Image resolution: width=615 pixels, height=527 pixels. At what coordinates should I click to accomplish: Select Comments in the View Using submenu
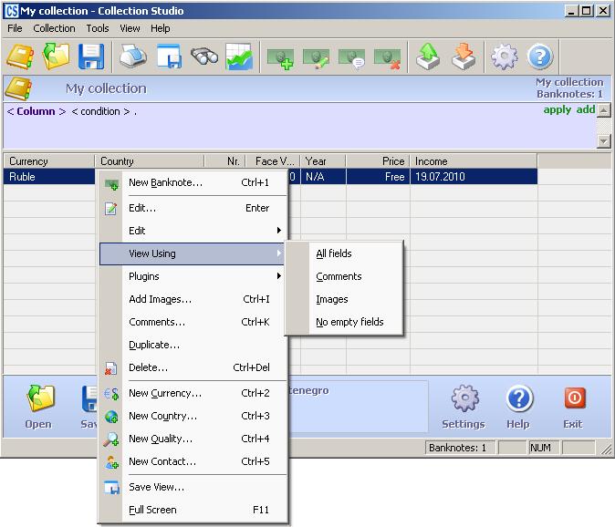pyautogui.click(x=344, y=276)
